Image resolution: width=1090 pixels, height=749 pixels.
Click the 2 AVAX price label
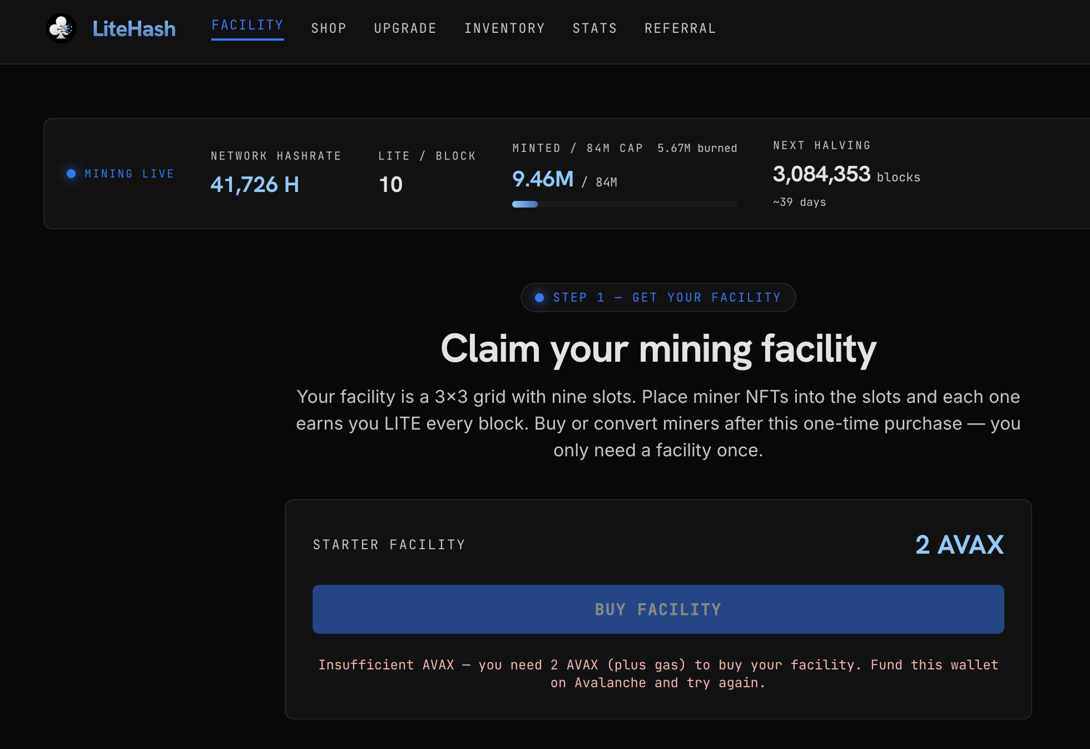pos(960,545)
